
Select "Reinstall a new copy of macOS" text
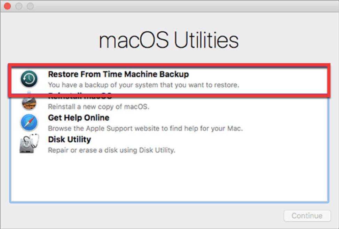98,106
